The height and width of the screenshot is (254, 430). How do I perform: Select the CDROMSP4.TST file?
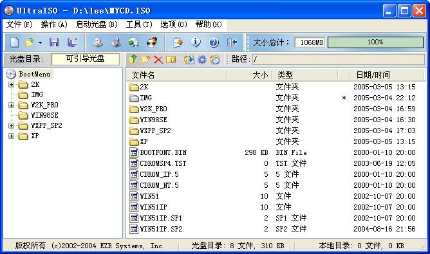(x=163, y=163)
